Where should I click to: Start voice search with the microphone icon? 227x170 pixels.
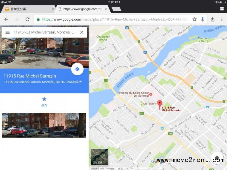203,19
